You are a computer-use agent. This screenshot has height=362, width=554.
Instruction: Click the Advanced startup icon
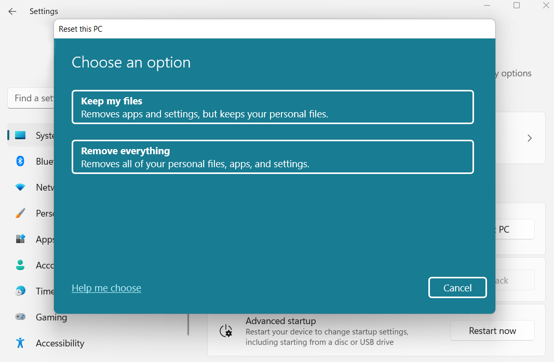pyautogui.click(x=226, y=331)
